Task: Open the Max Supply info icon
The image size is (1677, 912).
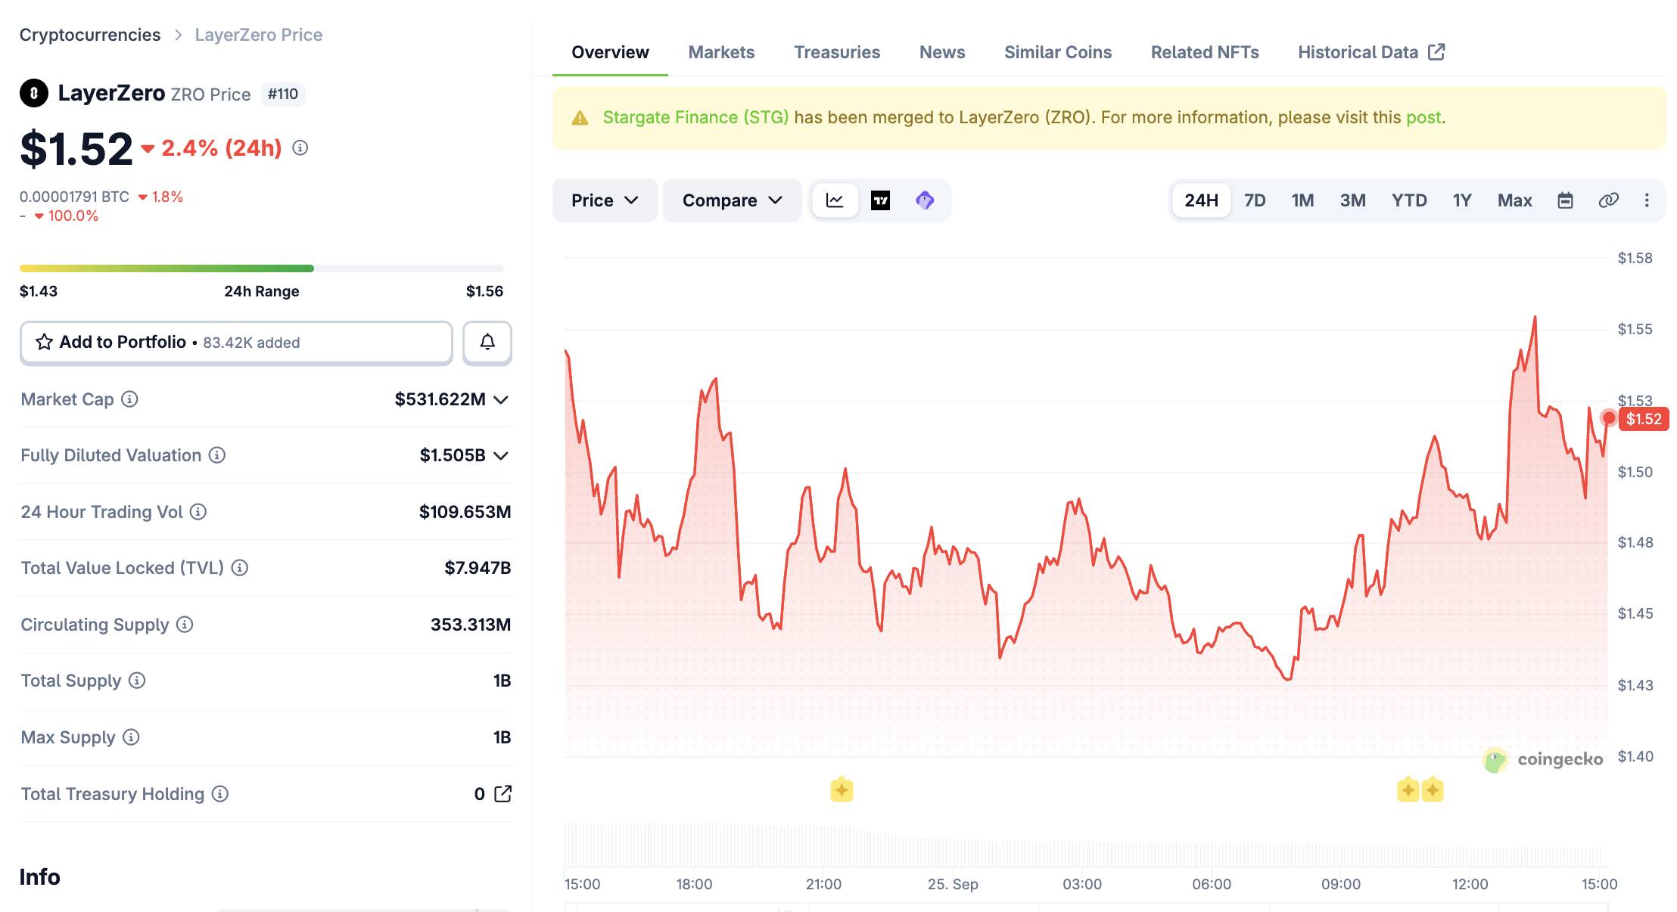Action: coord(131,737)
